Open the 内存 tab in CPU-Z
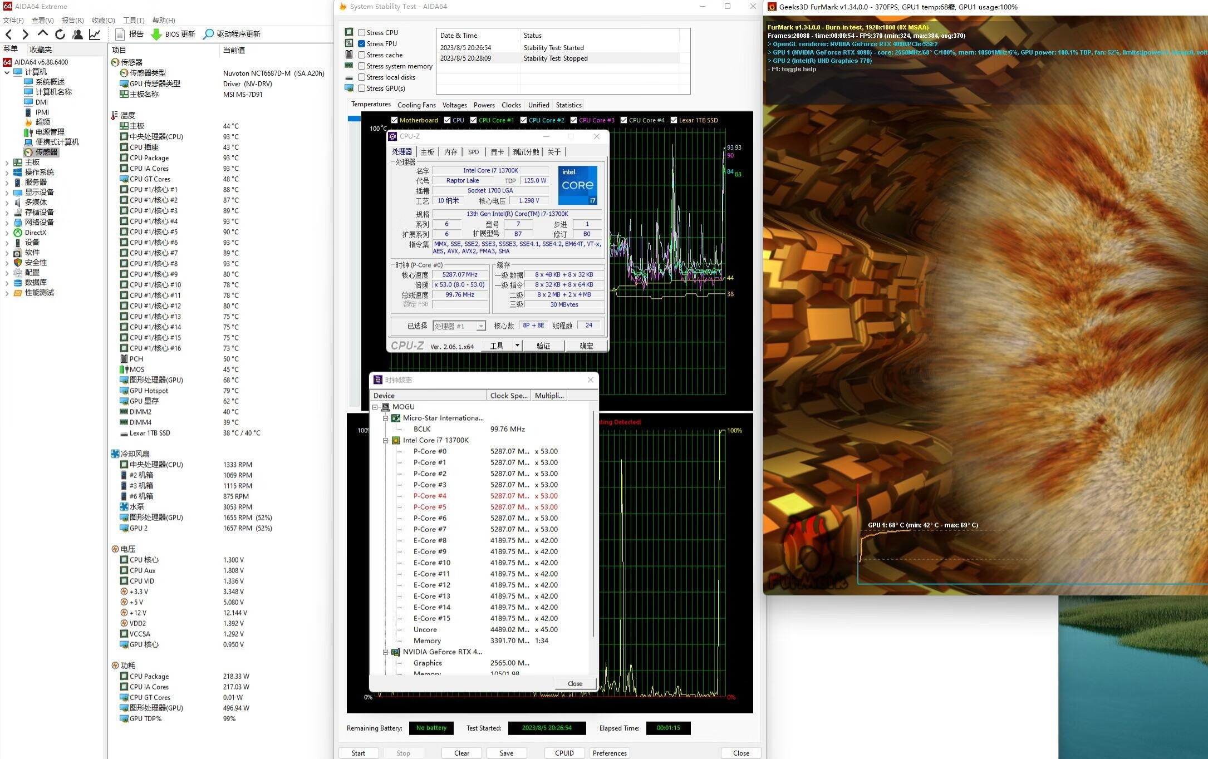 click(450, 152)
